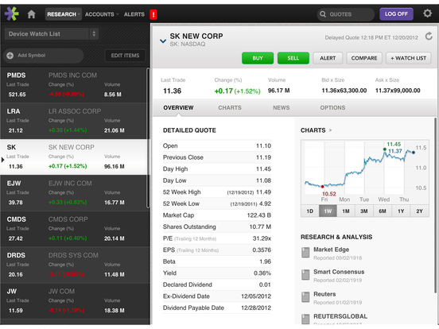The height and width of the screenshot is (329, 439).
Task: Open the Reuters report link
Action: click(x=324, y=294)
